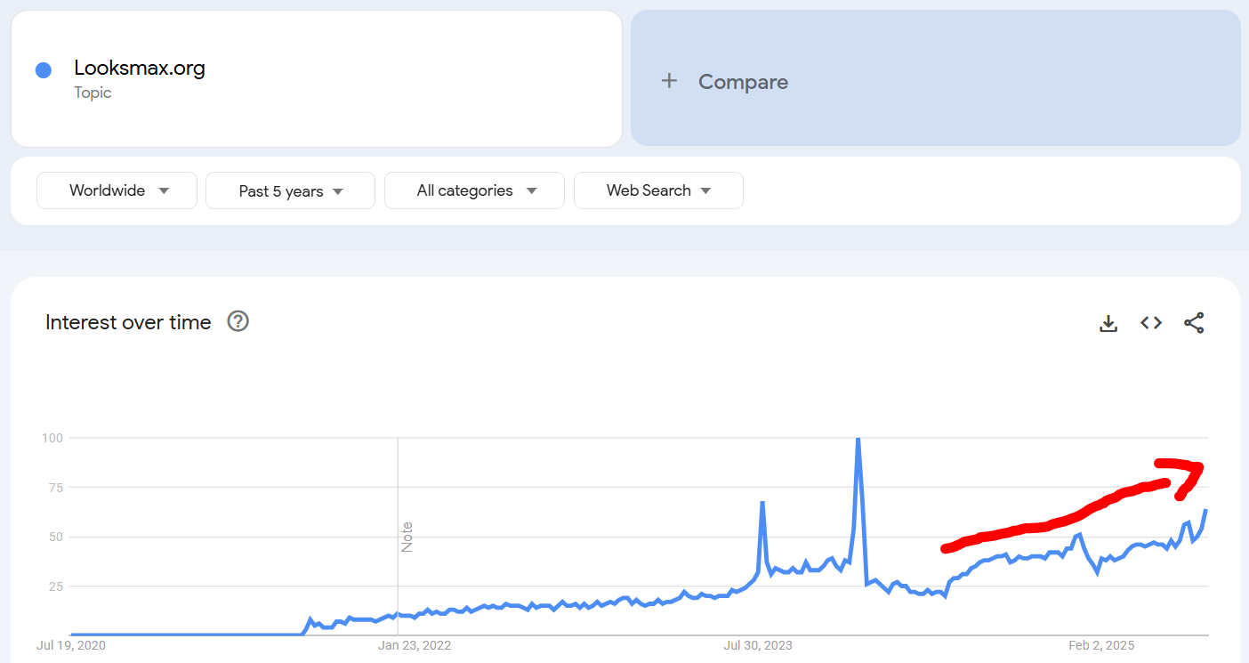Viewport: 1249px width, 663px height.
Task: Click the Interest over time heading
Action: coord(128,322)
